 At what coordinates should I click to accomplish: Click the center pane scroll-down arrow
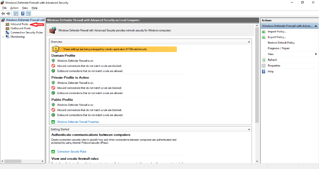point(257,161)
